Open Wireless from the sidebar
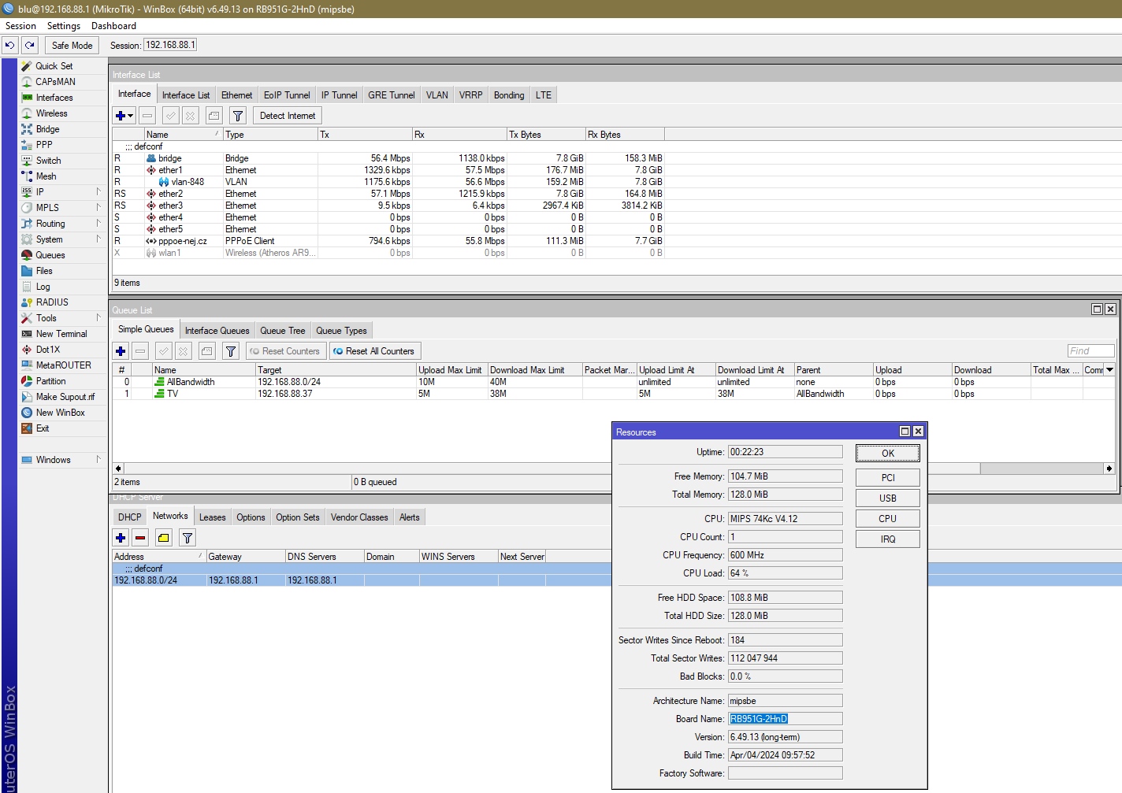Screen dimensions: 1122x793 point(51,113)
